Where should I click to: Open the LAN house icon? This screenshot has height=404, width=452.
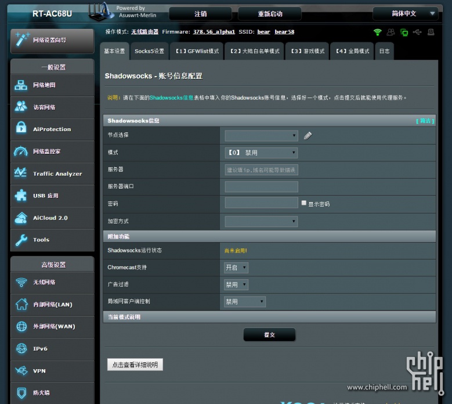pos(21,304)
